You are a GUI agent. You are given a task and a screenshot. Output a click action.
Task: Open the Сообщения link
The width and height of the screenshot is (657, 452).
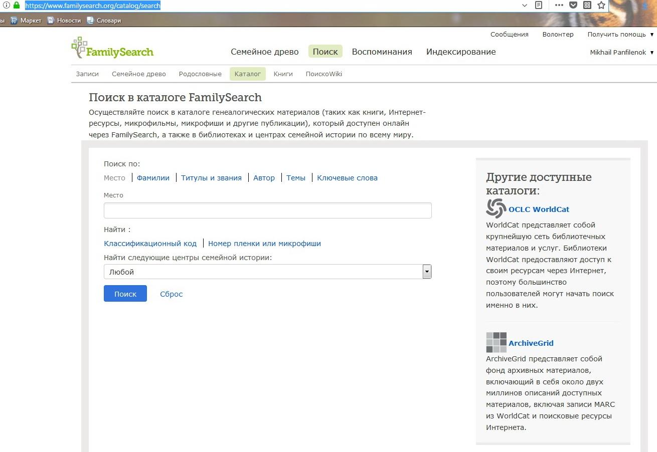pyautogui.click(x=510, y=35)
